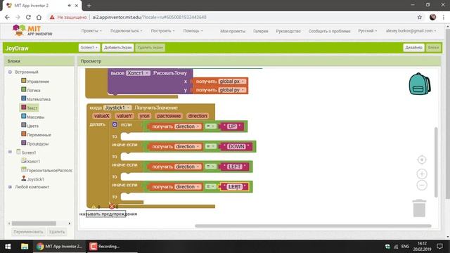
Task: Center workspace with the target icon
Action: click(x=422, y=160)
